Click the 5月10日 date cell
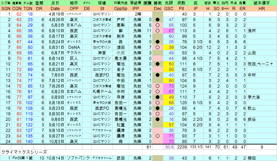Screen dimensions: 277x161 [x=55, y=31]
